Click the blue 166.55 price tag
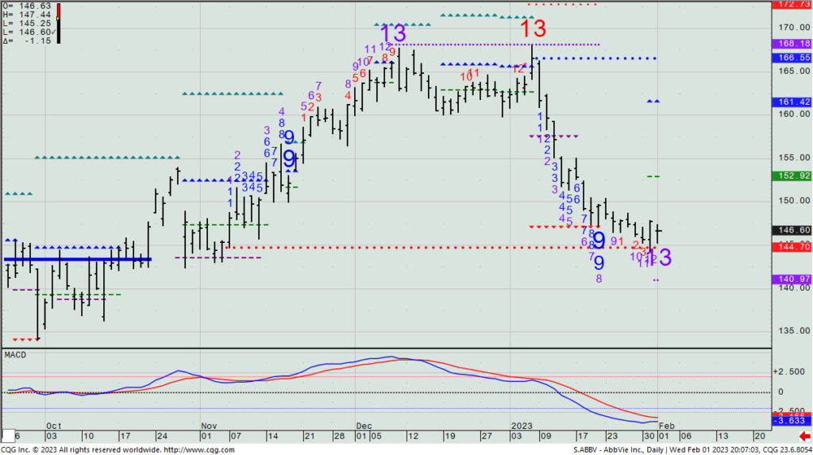 (x=791, y=58)
